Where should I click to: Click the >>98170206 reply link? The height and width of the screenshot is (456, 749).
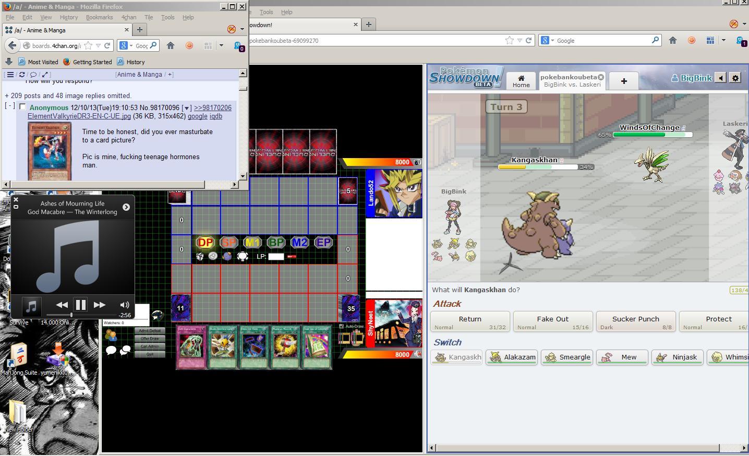213,108
